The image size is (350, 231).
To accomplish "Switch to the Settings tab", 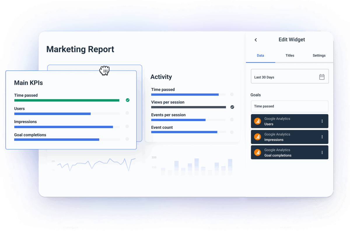I will pyautogui.click(x=319, y=55).
